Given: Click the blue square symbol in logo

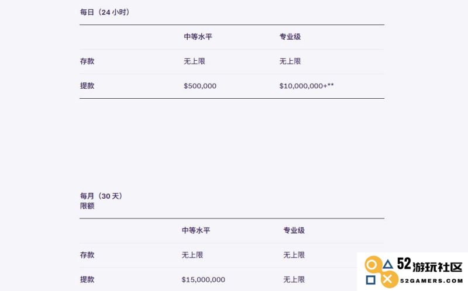Looking at the screenshot, I should coord(371,280).
